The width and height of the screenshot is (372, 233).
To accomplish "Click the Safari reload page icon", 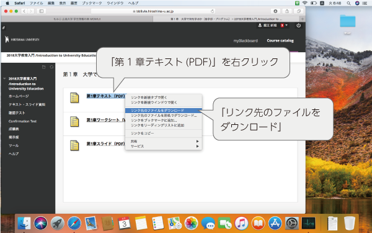I will point(212,11).
